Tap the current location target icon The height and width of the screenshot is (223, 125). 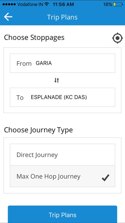(117, 38)
